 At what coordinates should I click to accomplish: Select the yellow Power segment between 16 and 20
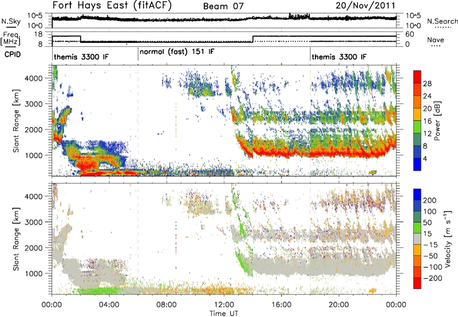(417, 114)
